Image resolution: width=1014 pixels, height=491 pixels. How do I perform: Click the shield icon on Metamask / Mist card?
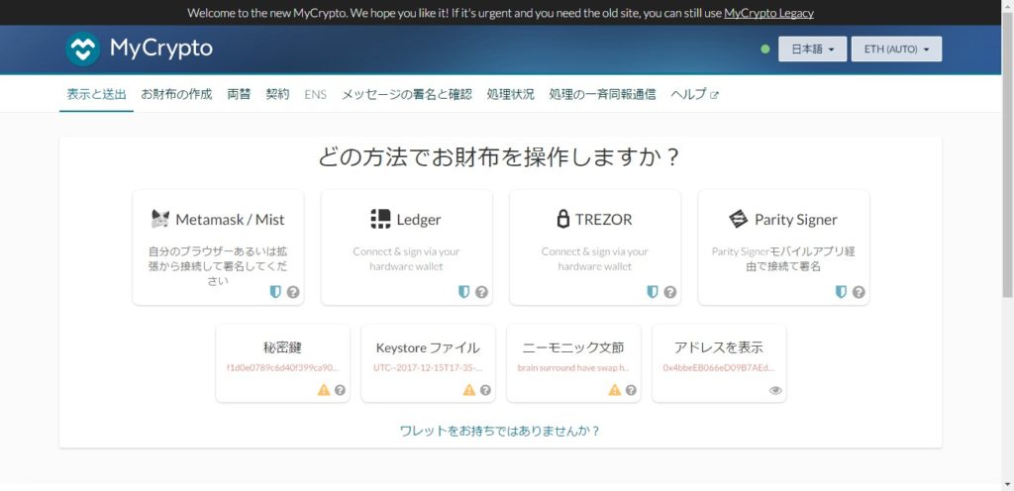pyautogui.click(x=275, y=292)
